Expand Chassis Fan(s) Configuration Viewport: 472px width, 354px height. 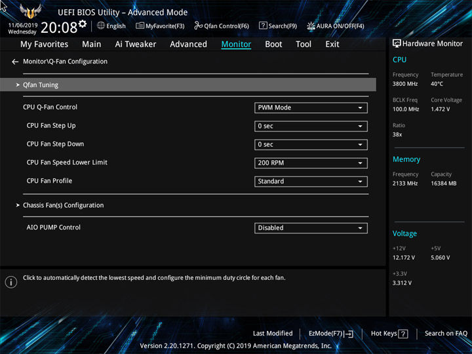(x=63, y=205)
